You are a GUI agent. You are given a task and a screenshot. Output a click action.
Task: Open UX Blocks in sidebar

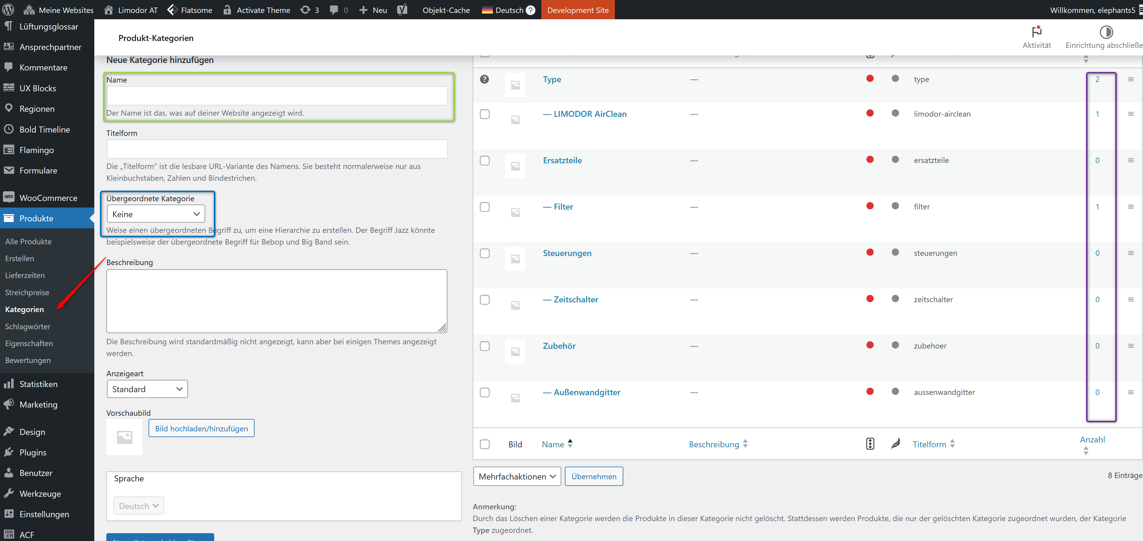tap(38, 88)
